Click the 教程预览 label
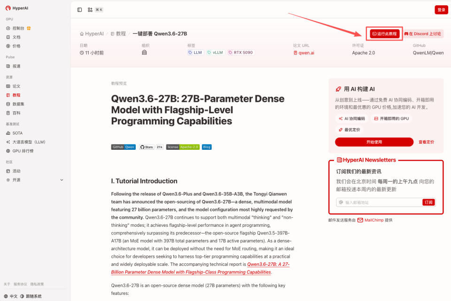The width and height of the screenshot is (451, 301). [119, 84]
